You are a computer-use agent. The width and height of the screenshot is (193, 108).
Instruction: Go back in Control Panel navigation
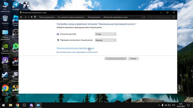[21, 17]
